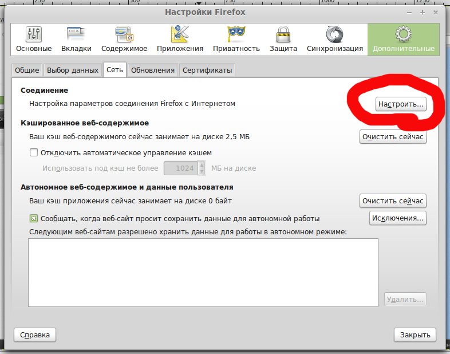450x354 pixels.
Task: Switch to the Общие tab
Action: [27, 70]
